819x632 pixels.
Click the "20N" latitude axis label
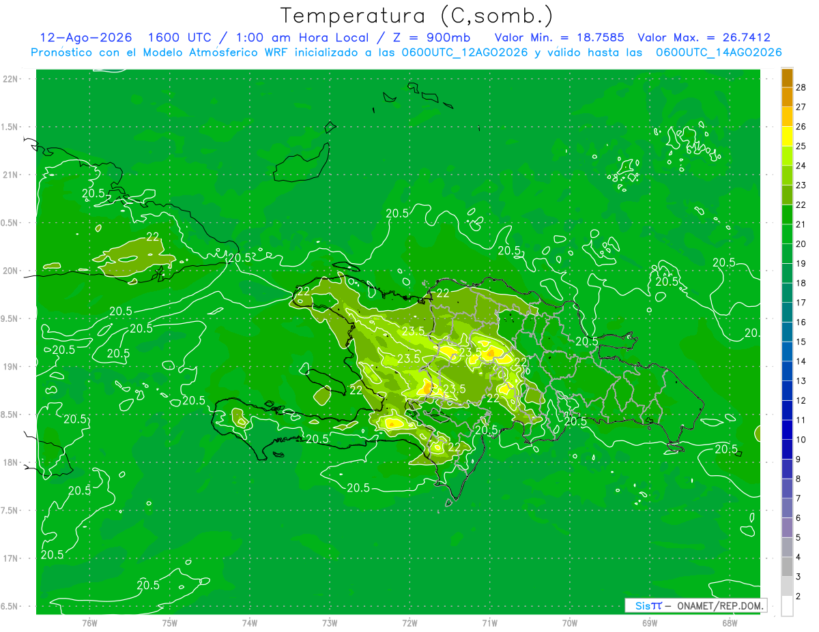11,271
